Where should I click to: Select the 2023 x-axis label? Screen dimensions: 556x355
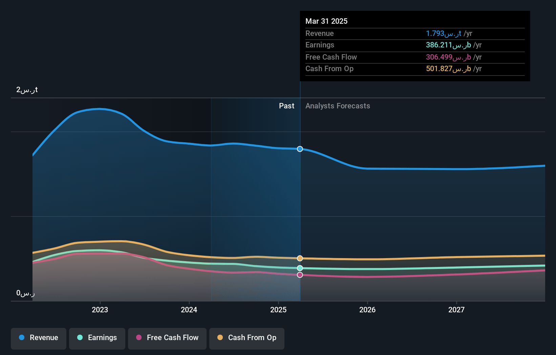[100, 310]
